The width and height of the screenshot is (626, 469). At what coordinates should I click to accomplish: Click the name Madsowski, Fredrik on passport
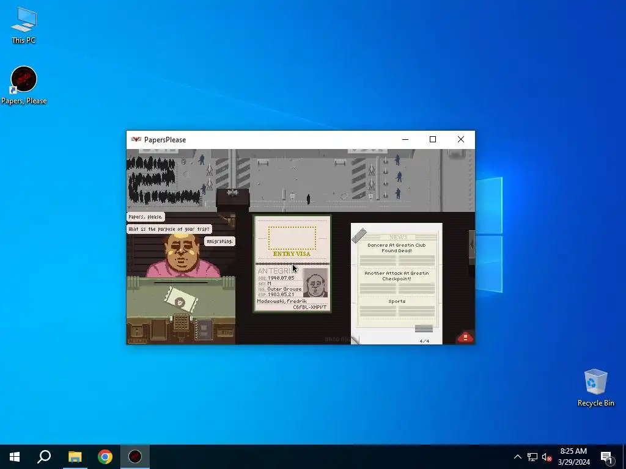coord(282,301)
